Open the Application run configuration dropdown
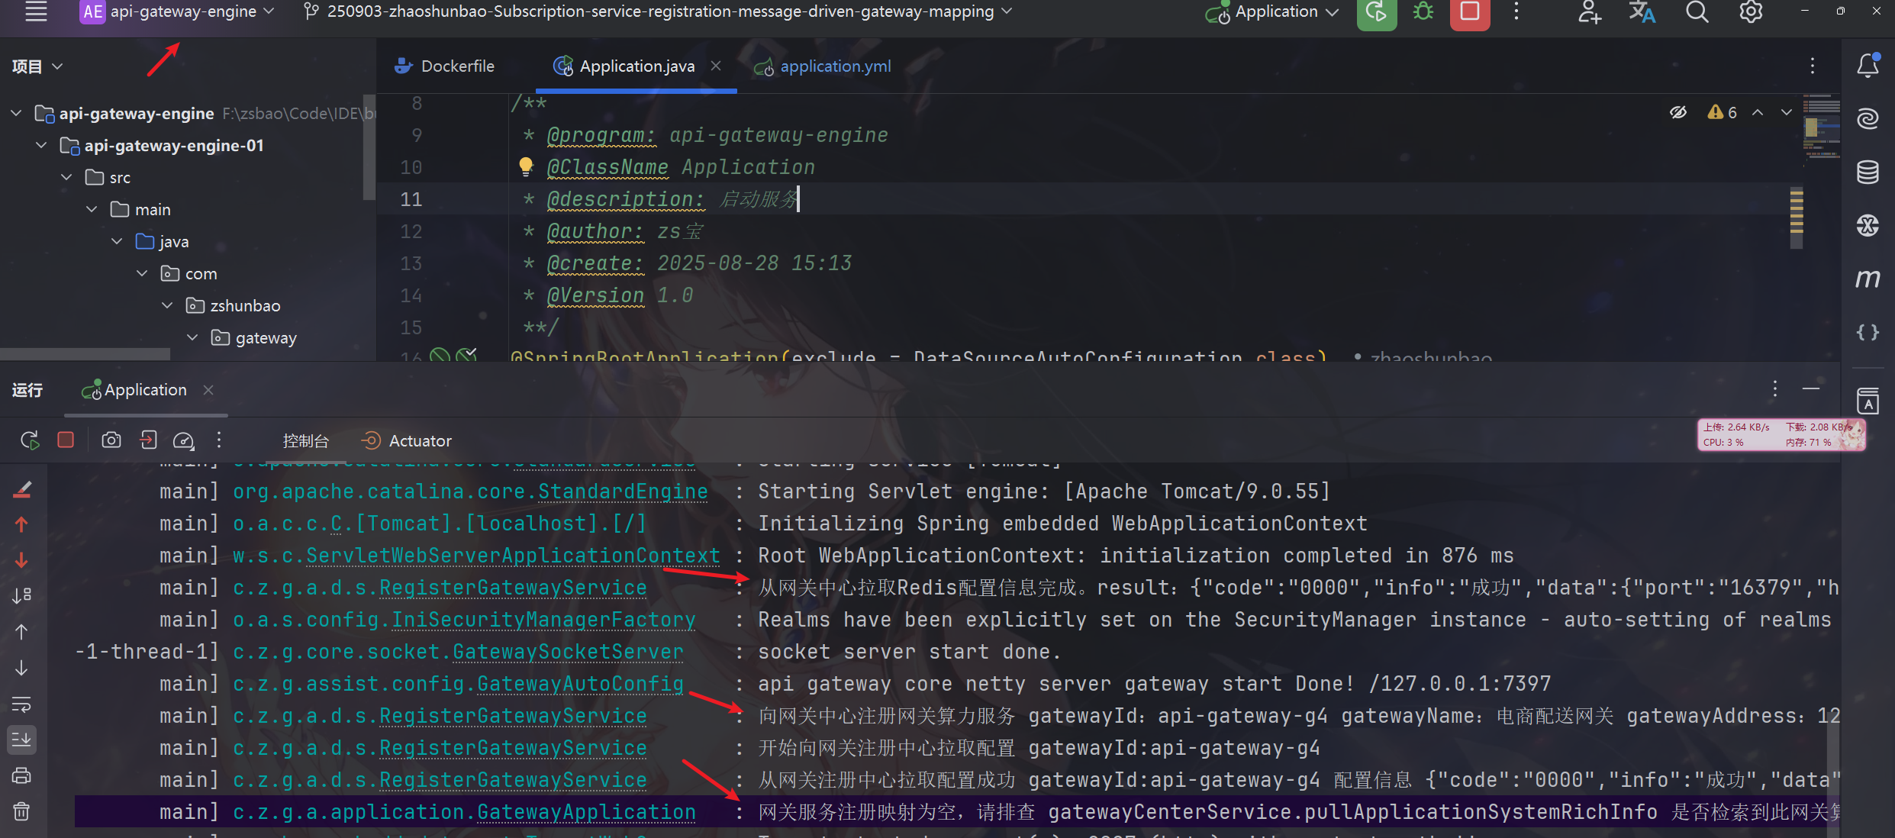The height and width of the screenshot is (838, 1895). [x=1272, y=12]
